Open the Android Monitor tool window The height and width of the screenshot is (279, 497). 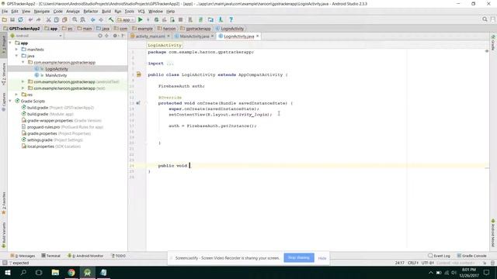[85, 256]
